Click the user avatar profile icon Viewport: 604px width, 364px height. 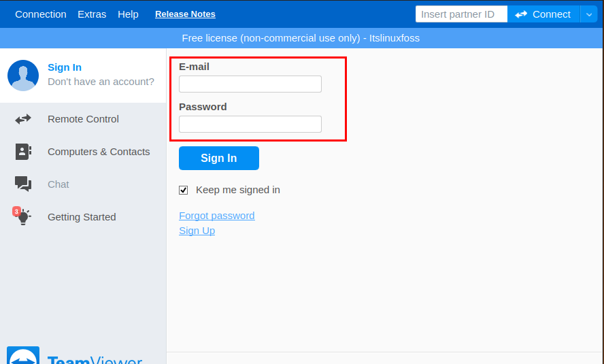click(23, 76)
